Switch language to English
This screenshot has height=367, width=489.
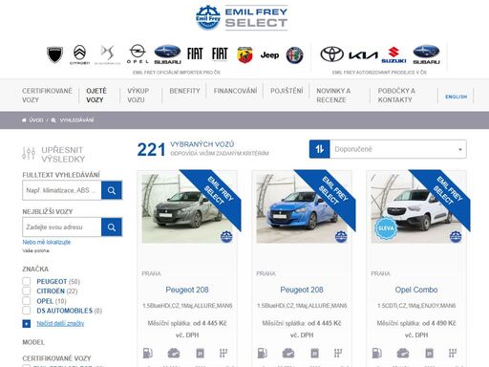point(457,97)
